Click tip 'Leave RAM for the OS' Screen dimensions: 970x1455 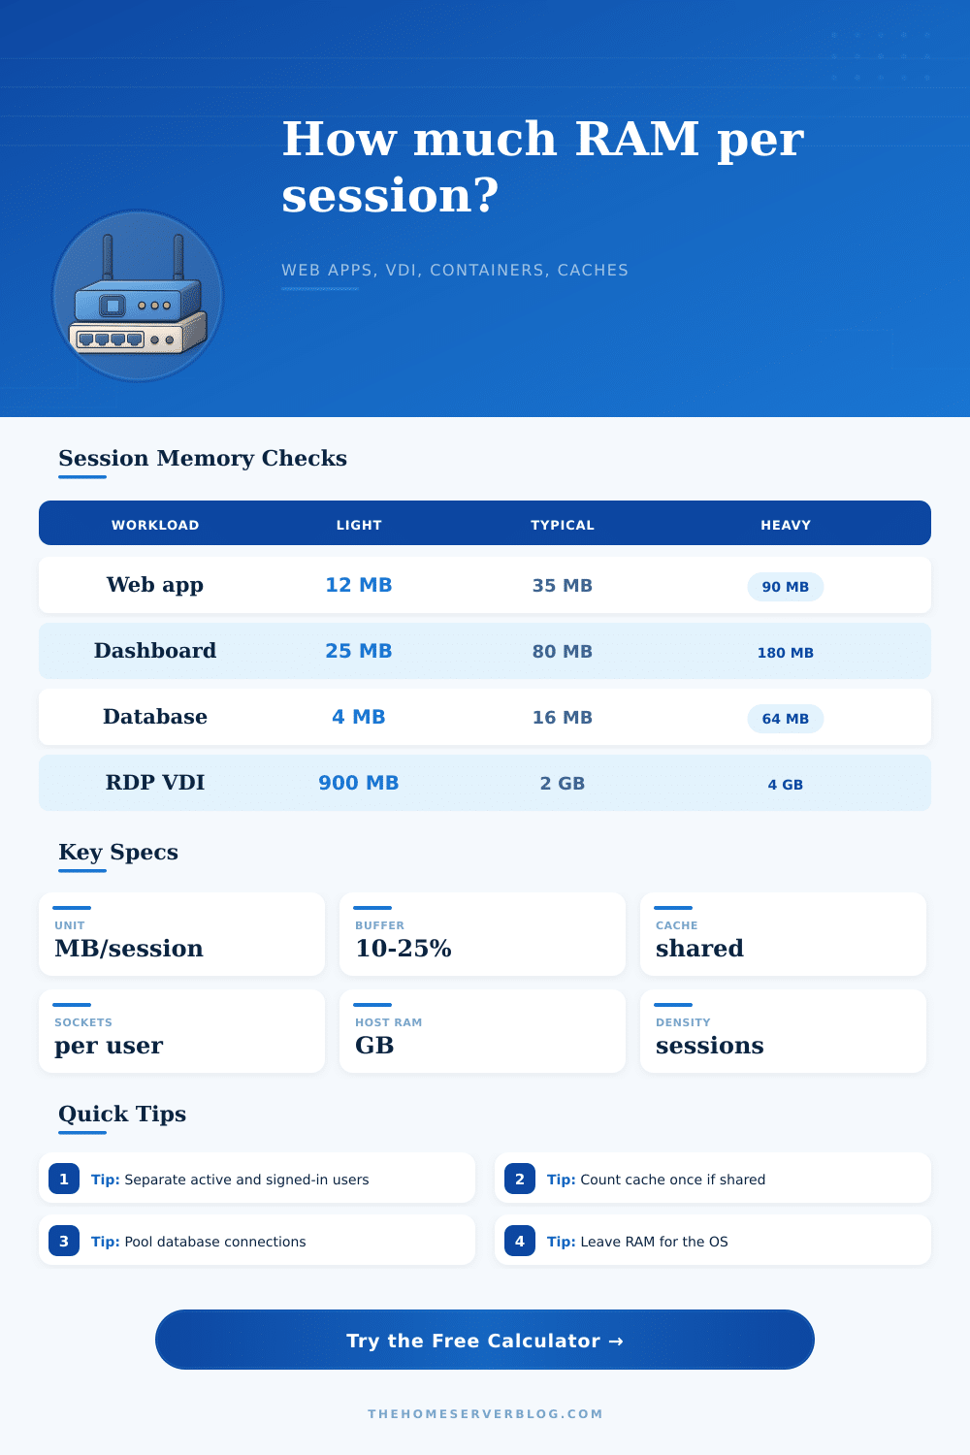pos(713,1240)
